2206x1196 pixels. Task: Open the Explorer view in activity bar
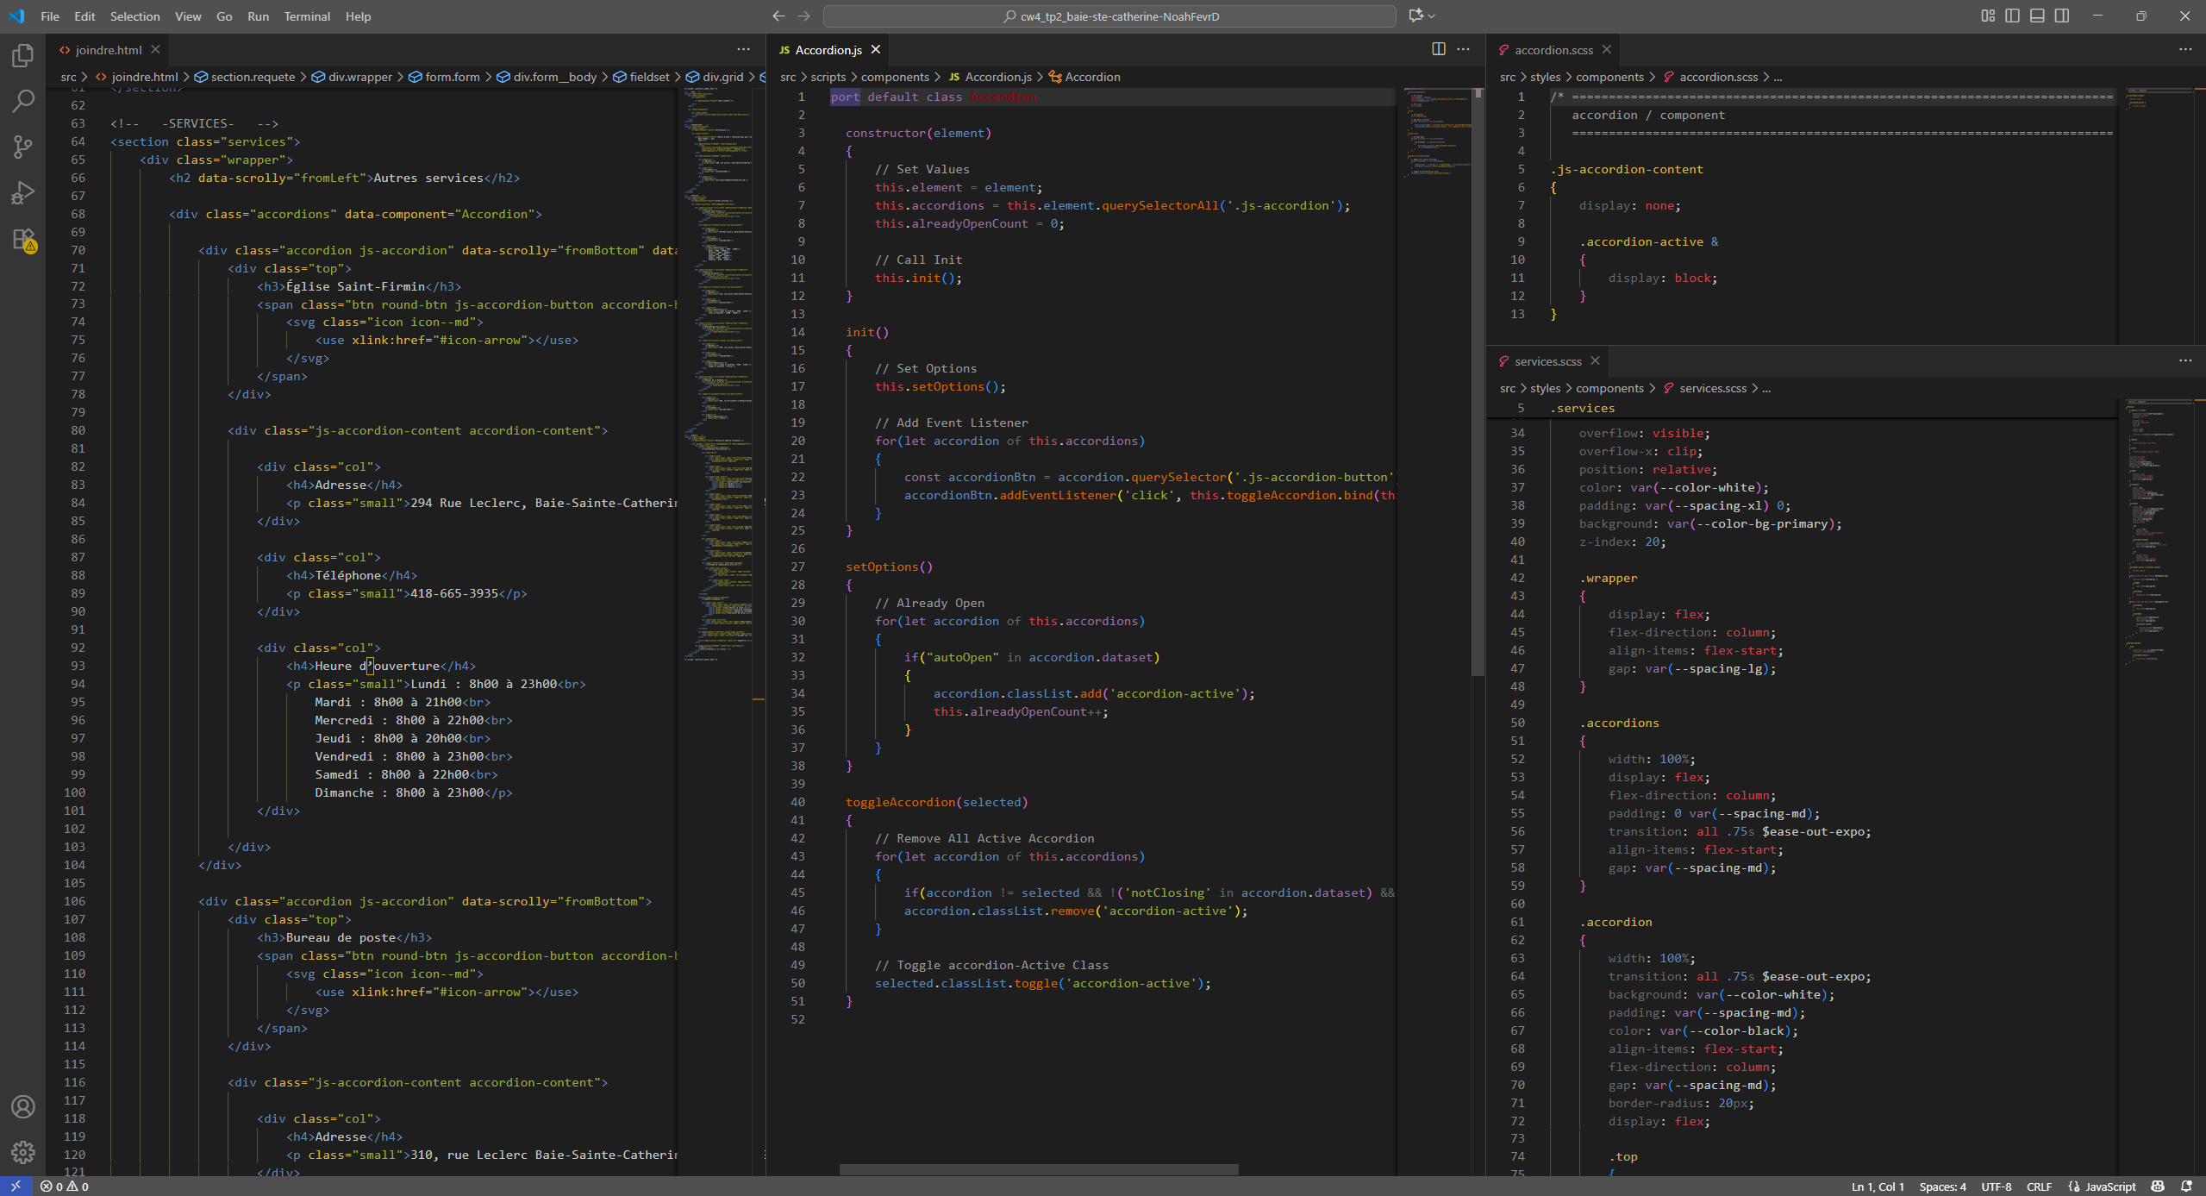point(23,56)
